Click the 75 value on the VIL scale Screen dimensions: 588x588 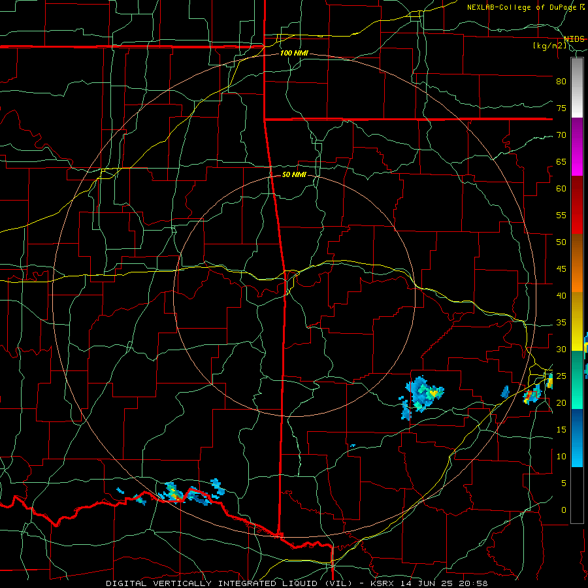[x=561, y=108]
